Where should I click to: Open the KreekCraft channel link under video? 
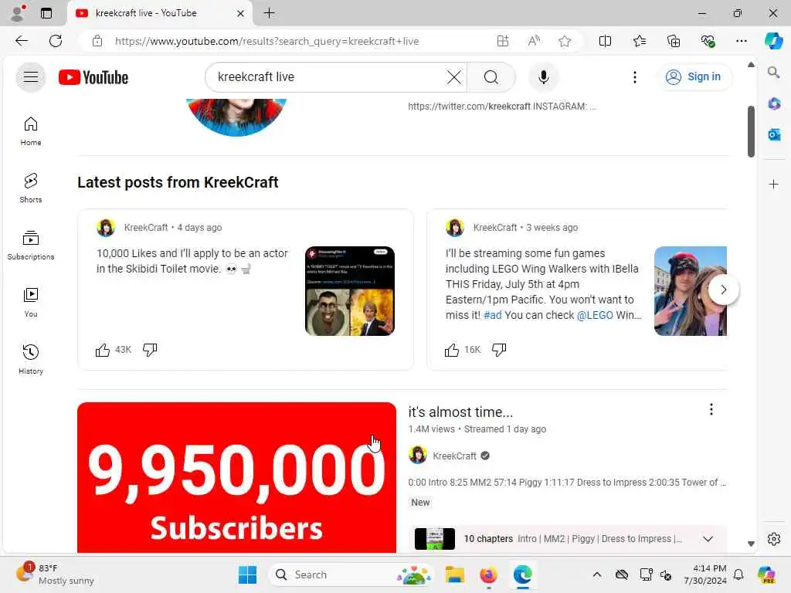click(x=454, y=456)
